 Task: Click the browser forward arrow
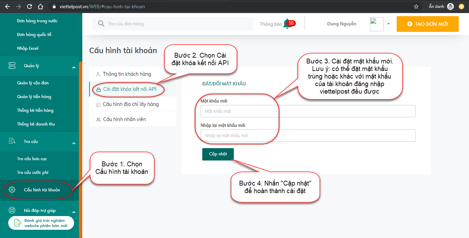[18, 7]
